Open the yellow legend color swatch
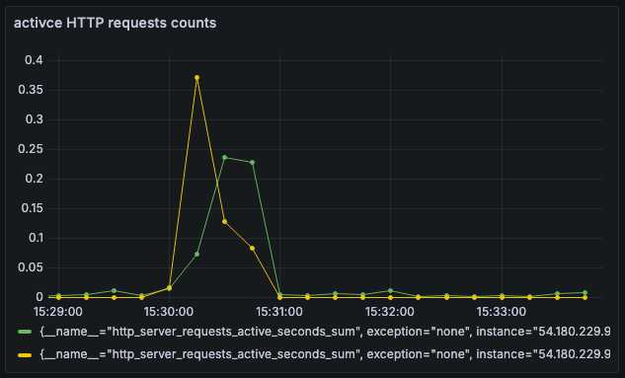 tap(25, 354)
